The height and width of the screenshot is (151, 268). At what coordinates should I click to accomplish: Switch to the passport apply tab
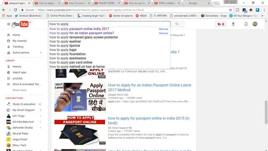17,3
